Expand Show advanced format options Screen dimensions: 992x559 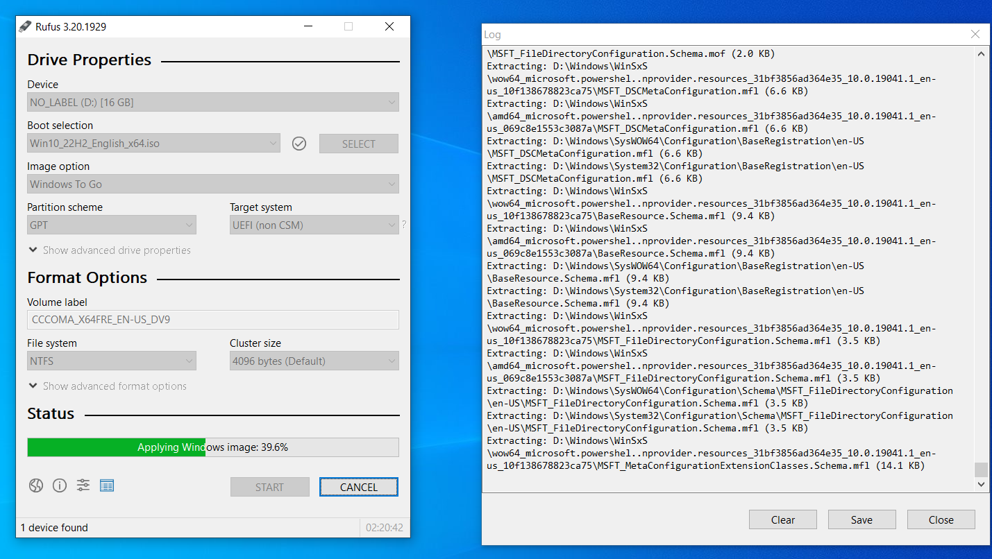click(x=107, y=386)
